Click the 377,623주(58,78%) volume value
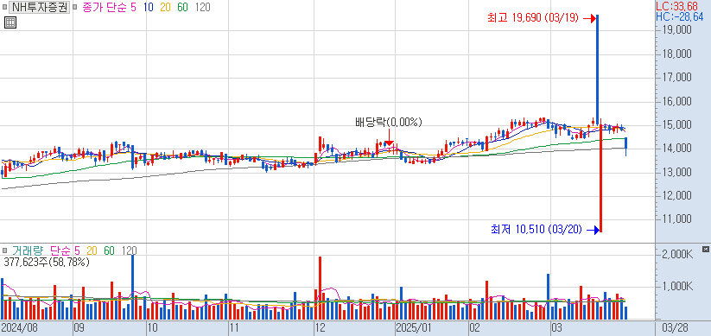The width and height of the screenshot is (711, 336). pos(47,262)
